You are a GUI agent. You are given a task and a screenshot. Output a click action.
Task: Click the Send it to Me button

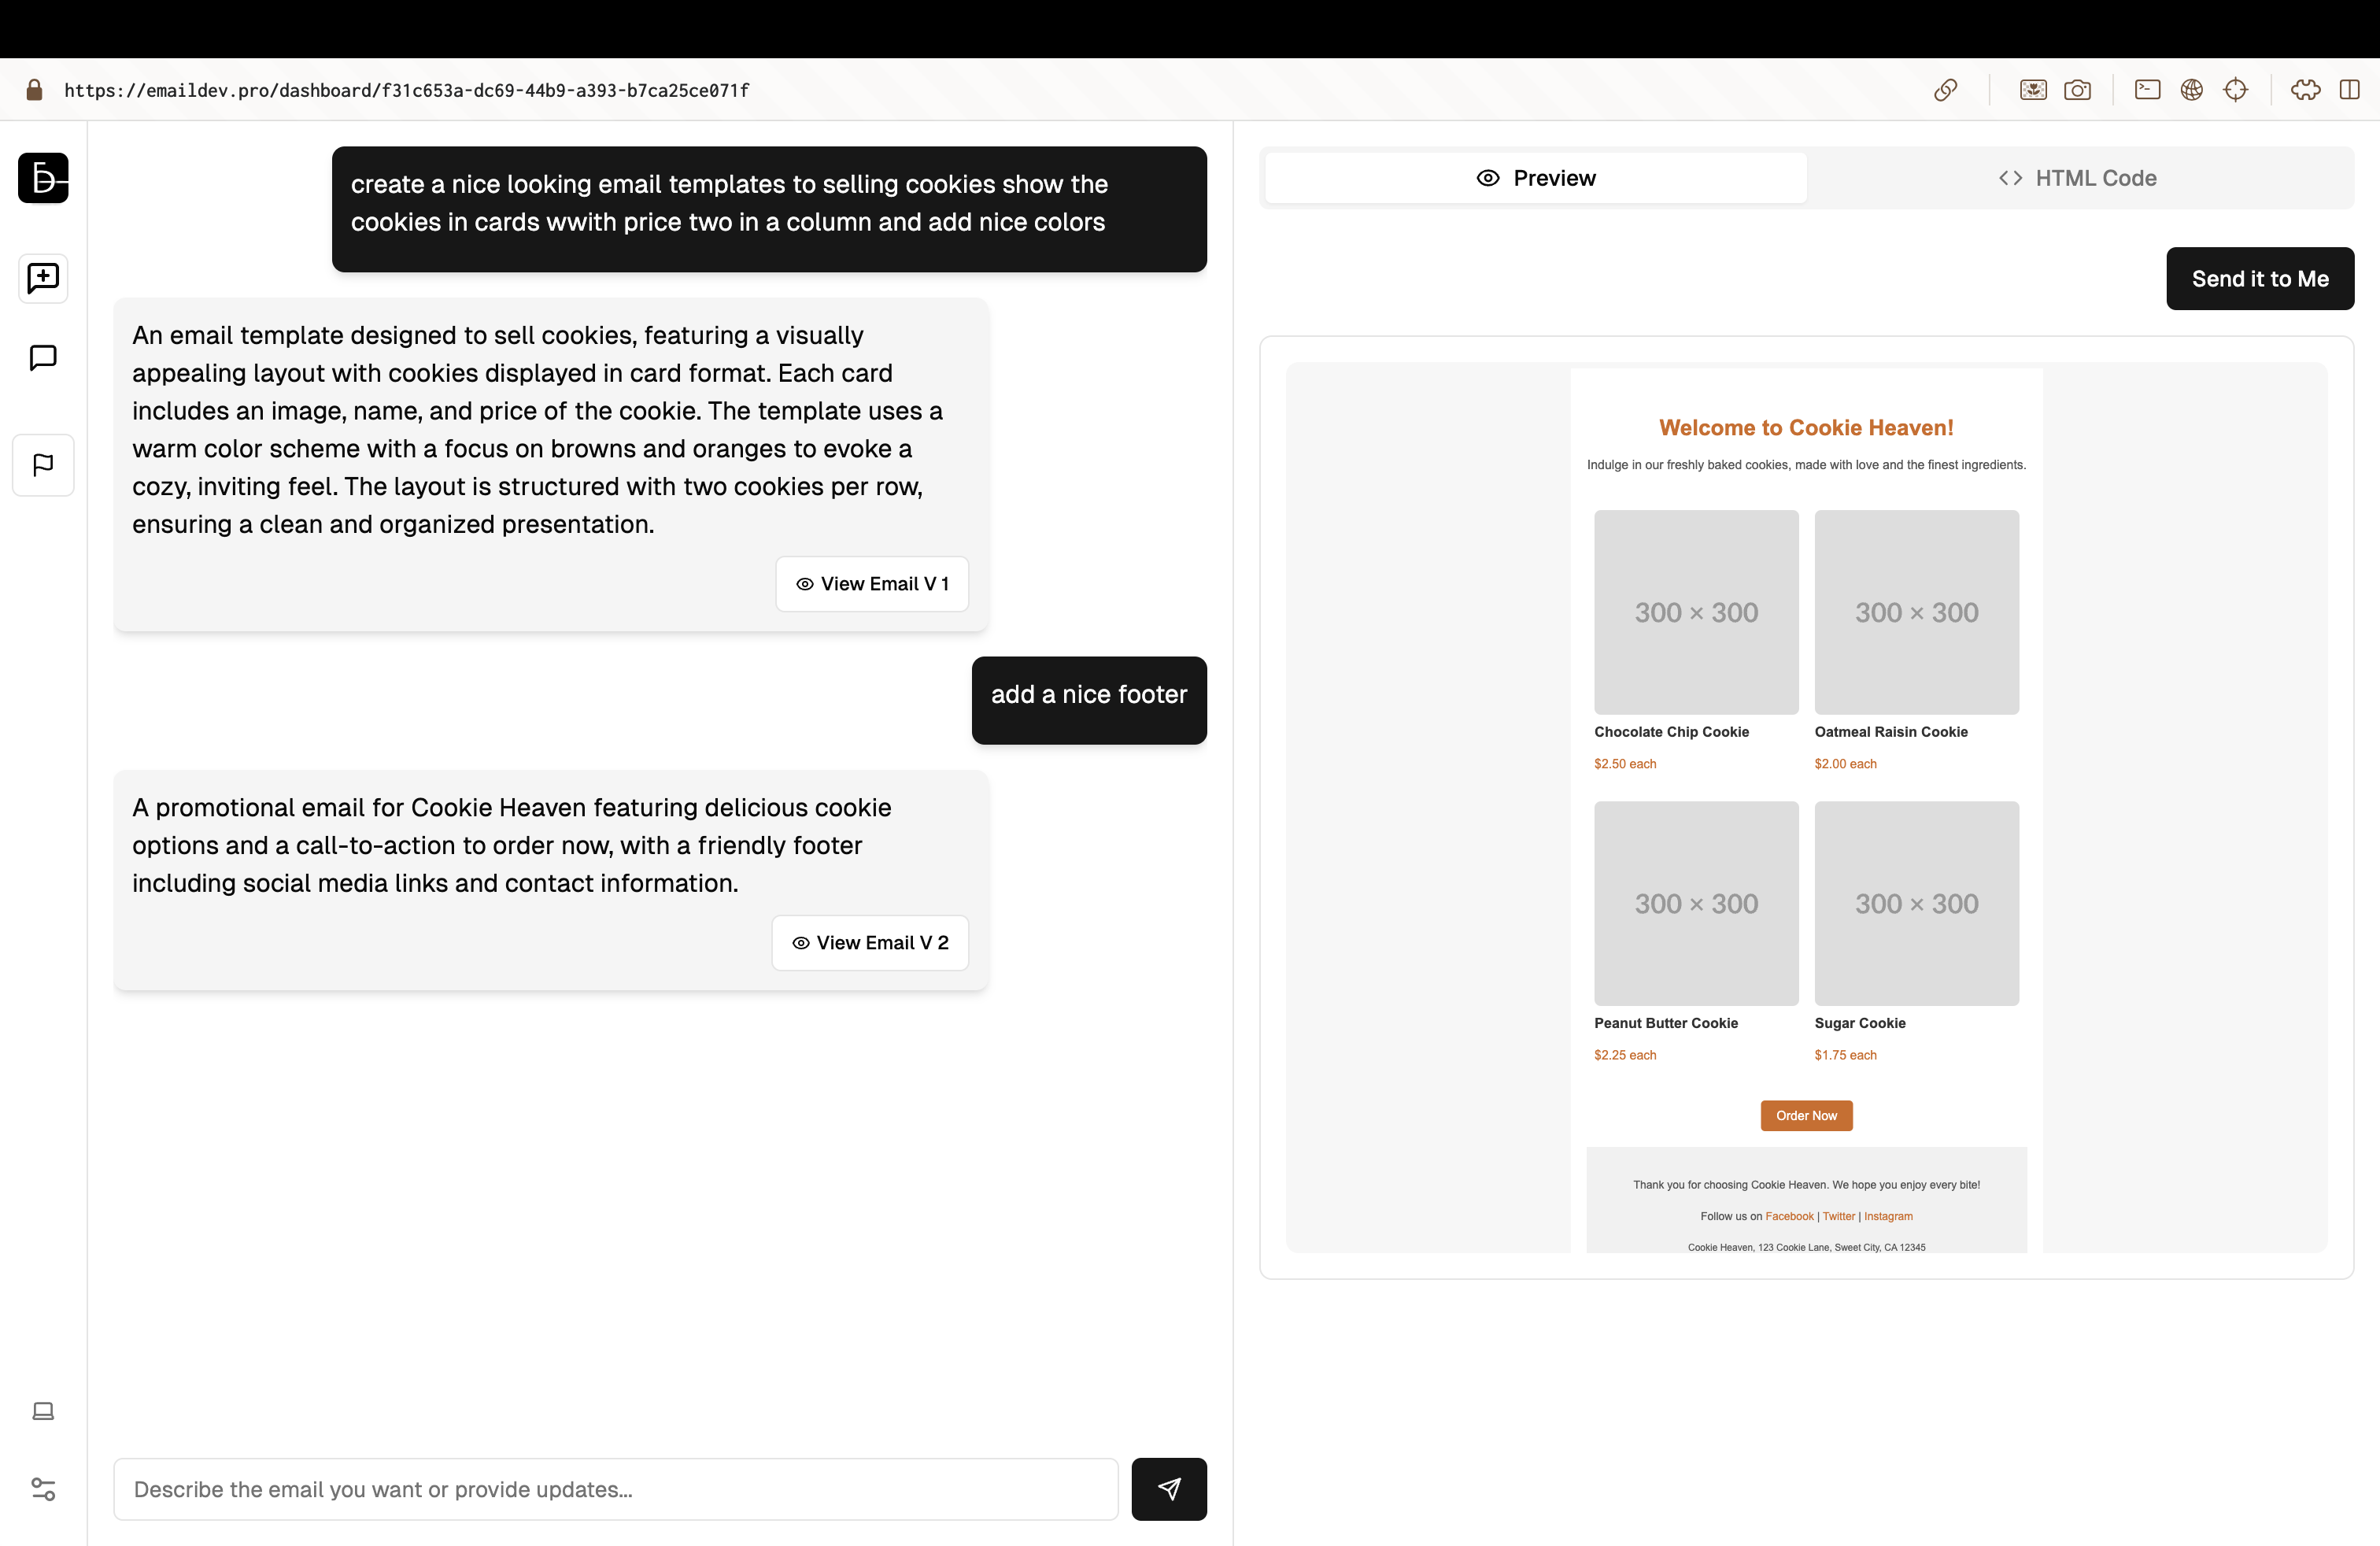[2260, 279]
